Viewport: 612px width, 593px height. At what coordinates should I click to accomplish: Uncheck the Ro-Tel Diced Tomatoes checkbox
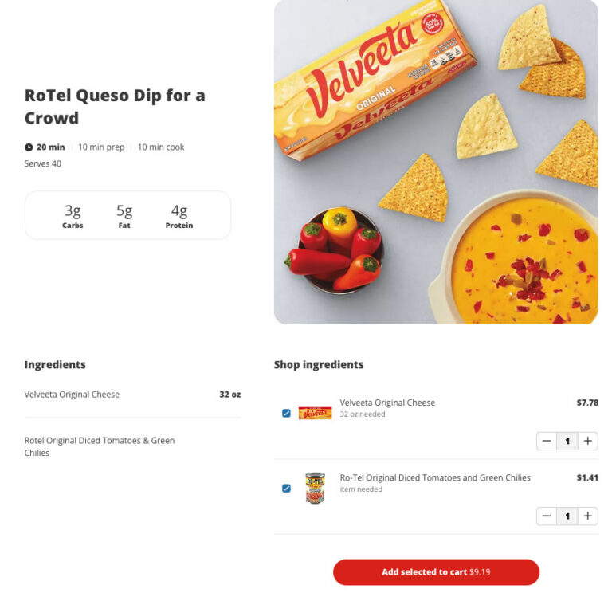pos(286,488)
